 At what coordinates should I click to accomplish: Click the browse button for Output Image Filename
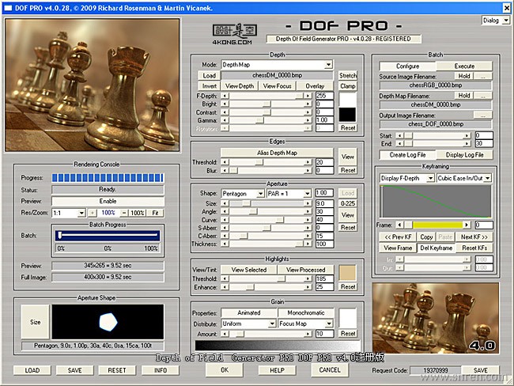482,115
